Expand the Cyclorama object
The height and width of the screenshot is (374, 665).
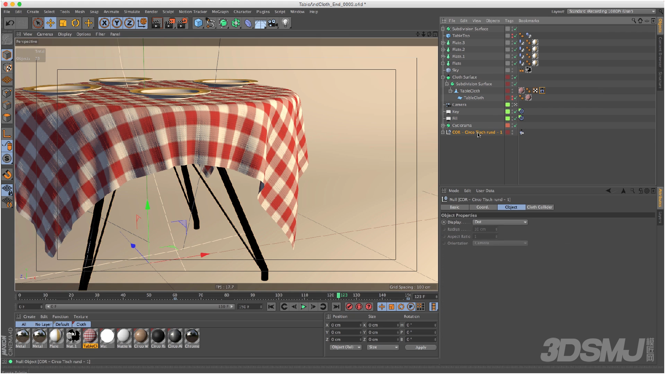pos(443,126)
